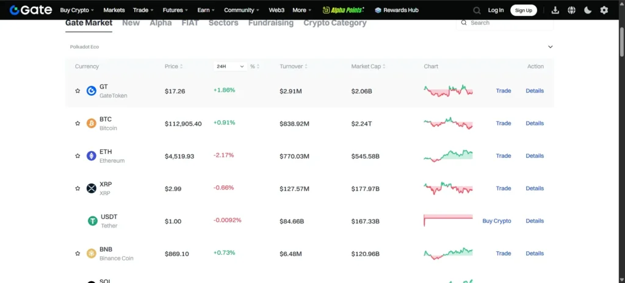625x283 pixels.
Task: Select the Gate Market tab
Action: tap(89, 23)
